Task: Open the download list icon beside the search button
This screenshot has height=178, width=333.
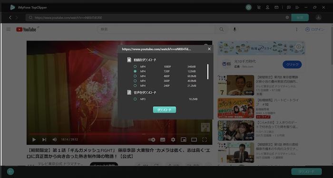Action: pyautogui.click(x=318, y=18)
